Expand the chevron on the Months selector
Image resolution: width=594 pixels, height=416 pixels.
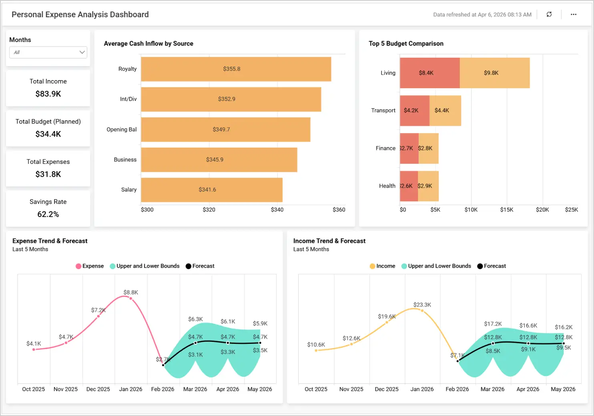tap(82, 52)
